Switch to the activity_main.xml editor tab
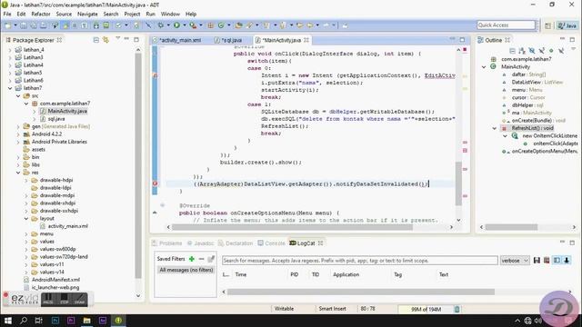 click(x=180, y=40)
